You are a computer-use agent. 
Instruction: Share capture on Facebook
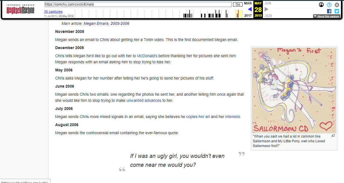tap(329, 11)
